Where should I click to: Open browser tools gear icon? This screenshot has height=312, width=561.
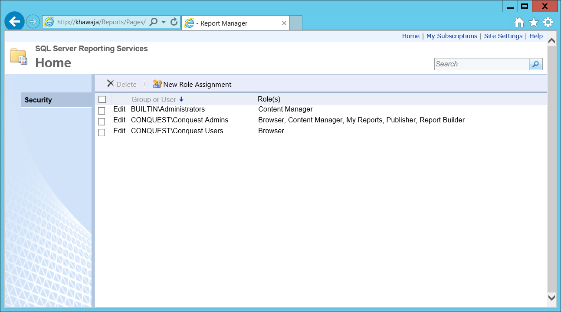coord(548,23)
